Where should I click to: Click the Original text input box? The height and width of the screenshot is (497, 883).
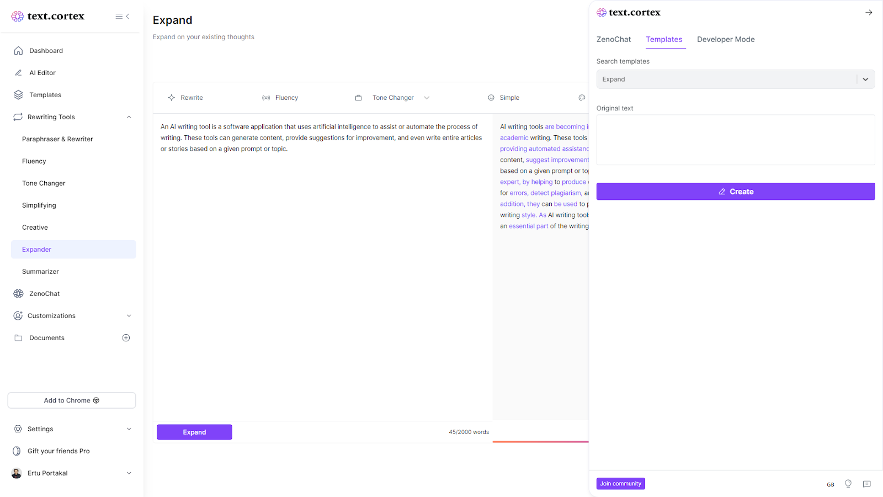click(736, 140)
